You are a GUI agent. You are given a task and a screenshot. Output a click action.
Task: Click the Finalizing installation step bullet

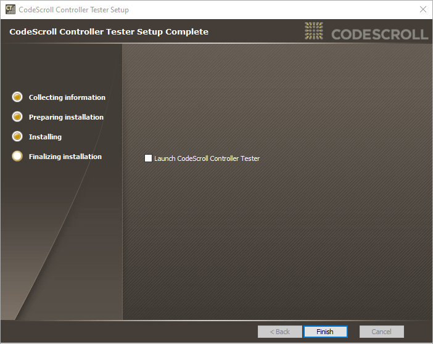(17, 156)
